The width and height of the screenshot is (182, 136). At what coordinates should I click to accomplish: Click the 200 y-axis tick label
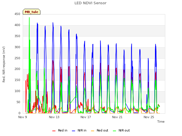point(17,69)
